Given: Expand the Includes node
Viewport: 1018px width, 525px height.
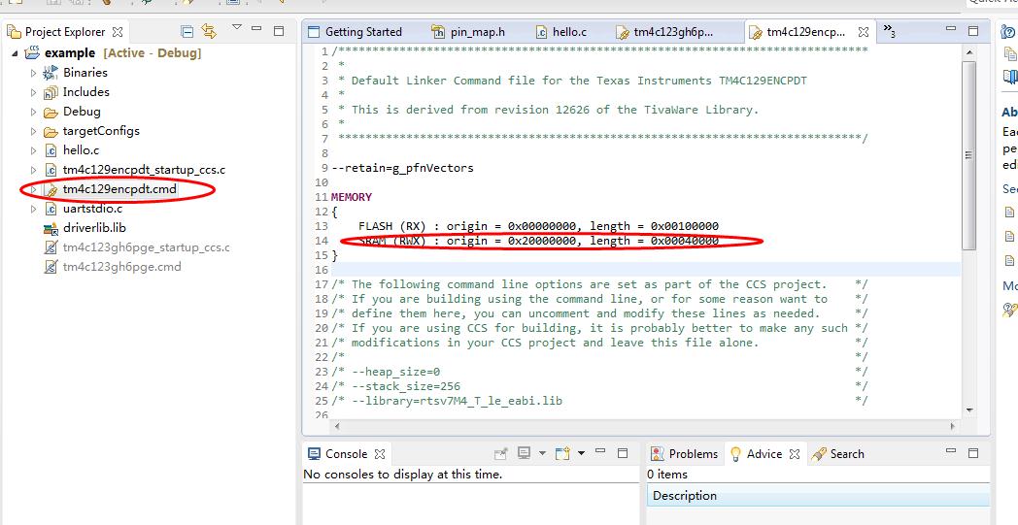Looking at the screenshot, I should click(x=34, y=92).
